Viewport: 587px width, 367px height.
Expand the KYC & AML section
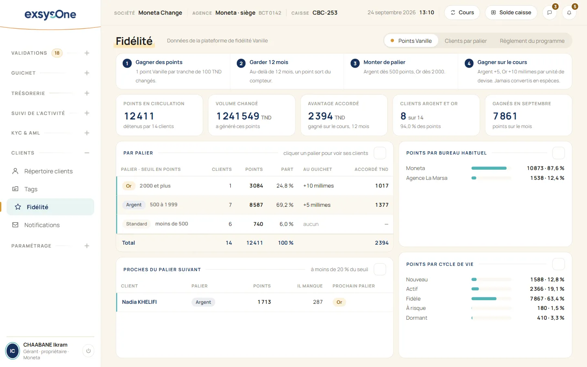(87, 133)
